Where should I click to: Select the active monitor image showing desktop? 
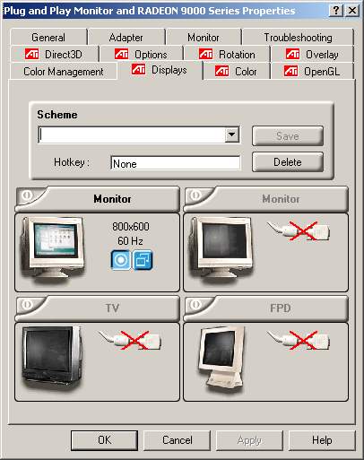click(x=53, y=249)
